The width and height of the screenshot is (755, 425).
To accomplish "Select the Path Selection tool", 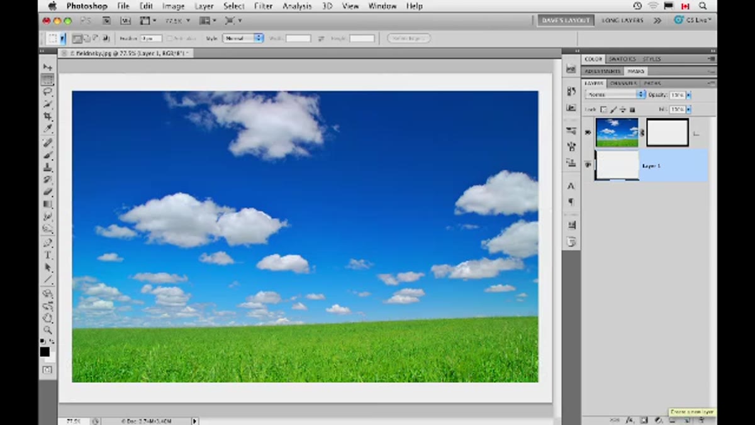I will [48, 268].
